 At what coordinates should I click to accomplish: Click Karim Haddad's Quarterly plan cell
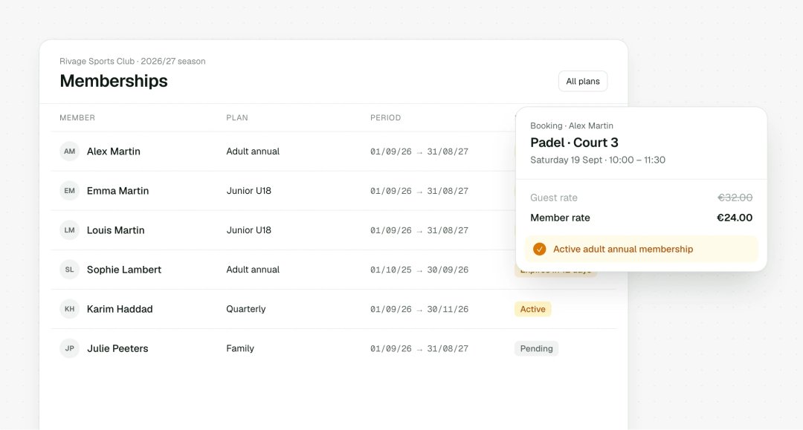pyautogui.click(x=246, y=309)
